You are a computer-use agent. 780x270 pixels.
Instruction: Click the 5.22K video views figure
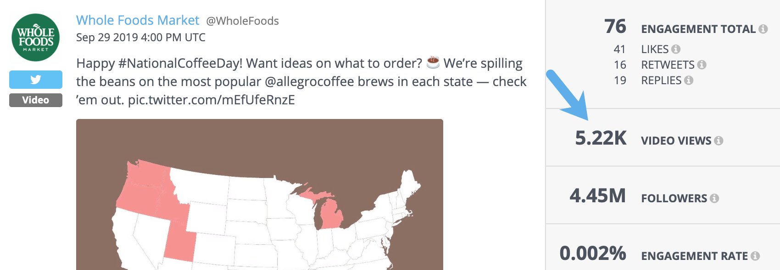point(601,138)
